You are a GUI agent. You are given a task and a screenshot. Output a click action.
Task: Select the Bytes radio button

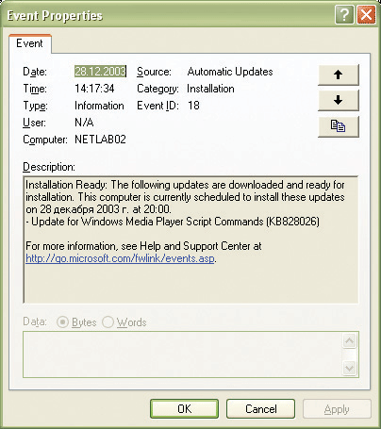point(62,322)
